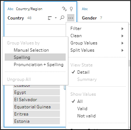
Task: Expand the Filter submenu
Action: pos(97,29)
